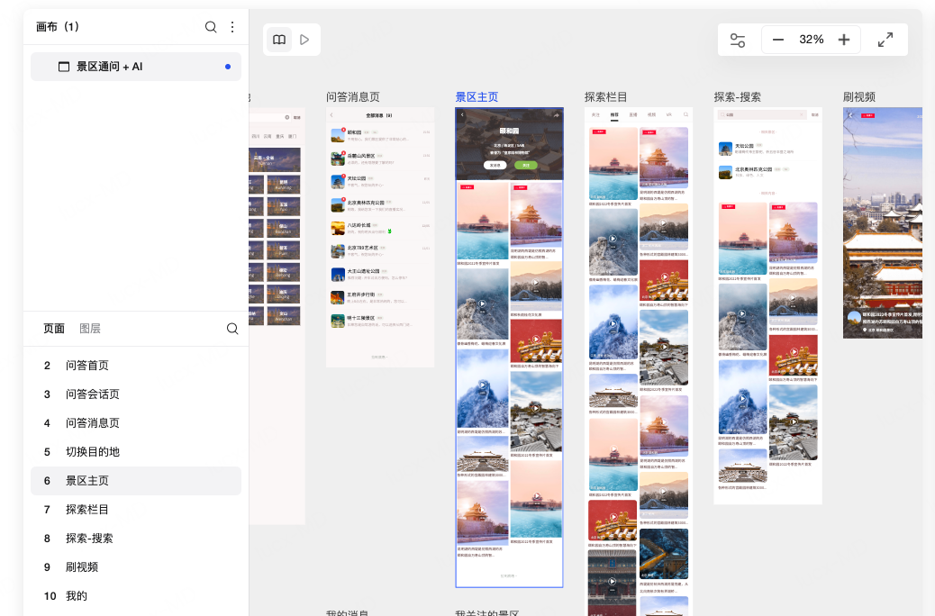The height and width of the screenshot is (616, 935).
Task: Select the 景区通问 + AI canvas
Action: (136, 67)
